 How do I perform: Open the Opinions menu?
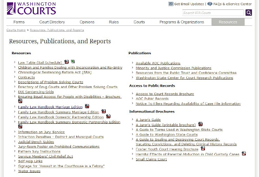(x=87, y=22)
